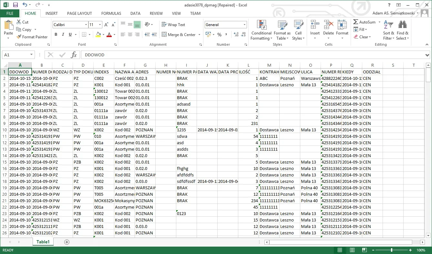Viewport: 432px width, 254px height.
Task: Click Merge & Center button
Action: coord(179,34)
